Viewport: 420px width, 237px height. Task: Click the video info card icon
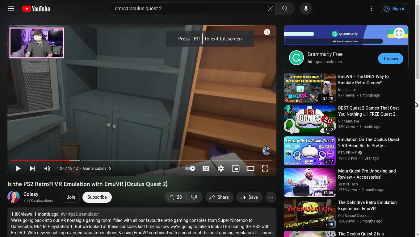point(267,32)
